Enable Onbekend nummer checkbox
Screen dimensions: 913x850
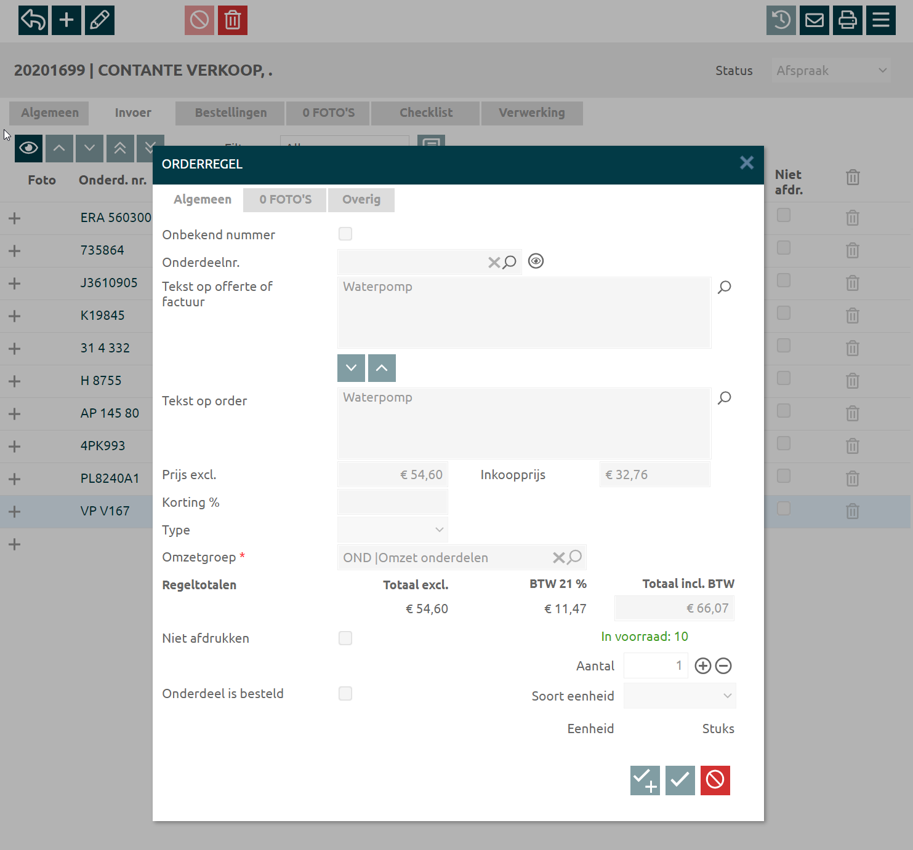coord(345,234)
